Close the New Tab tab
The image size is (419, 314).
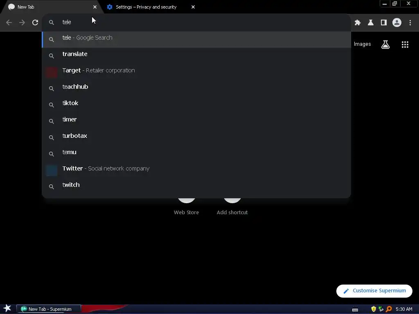click(x=95, y=7)
